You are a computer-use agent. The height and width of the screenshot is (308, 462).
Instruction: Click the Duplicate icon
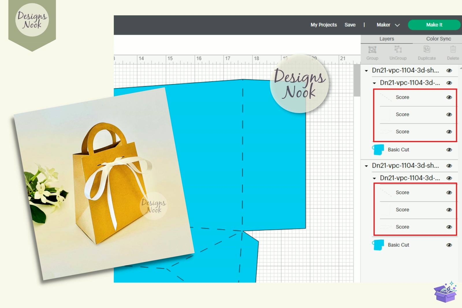coord(427,49)
